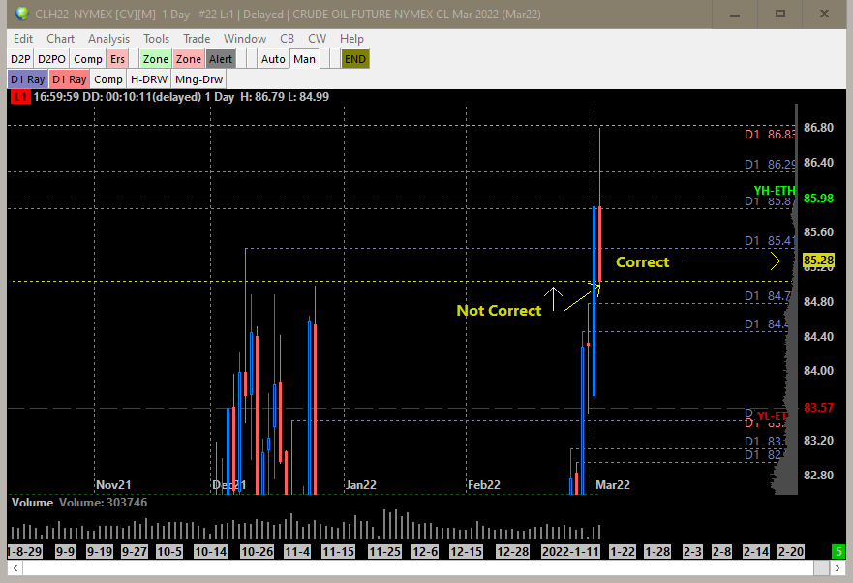Click the 86.80 value on price scale
This screenshot has height=583, width=853.
pos(818,128)
